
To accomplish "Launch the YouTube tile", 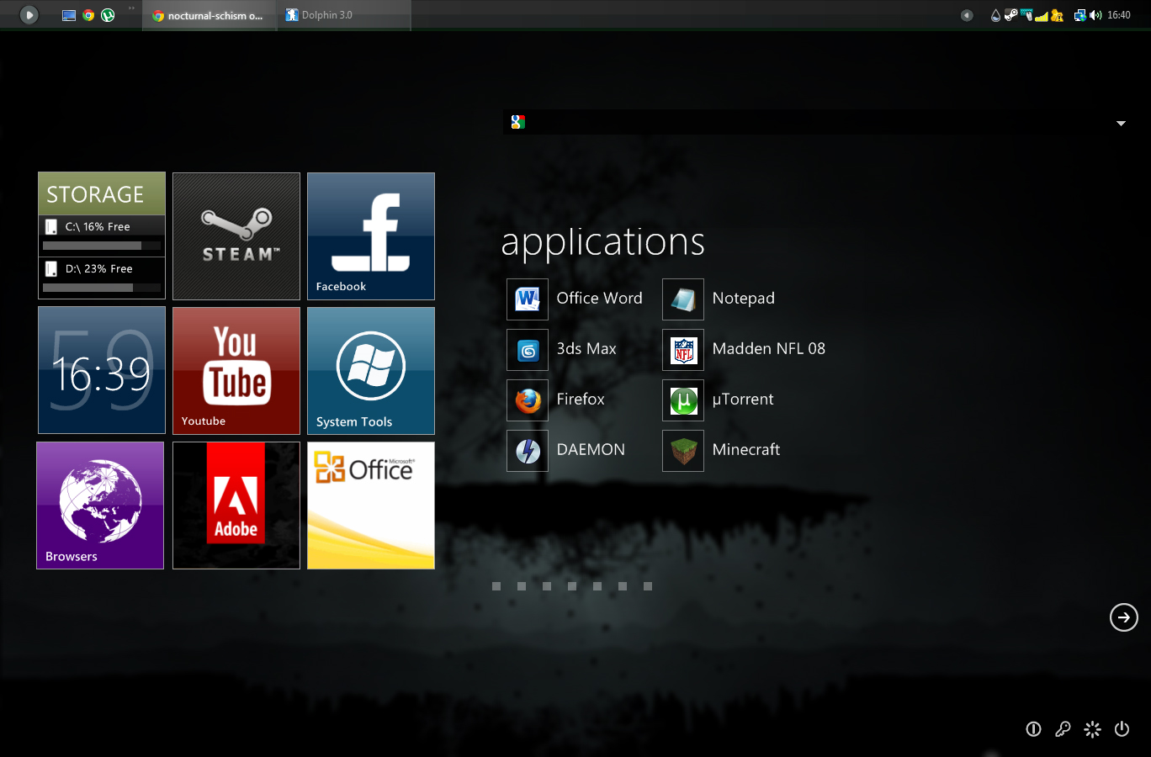I will coord(236,371).
